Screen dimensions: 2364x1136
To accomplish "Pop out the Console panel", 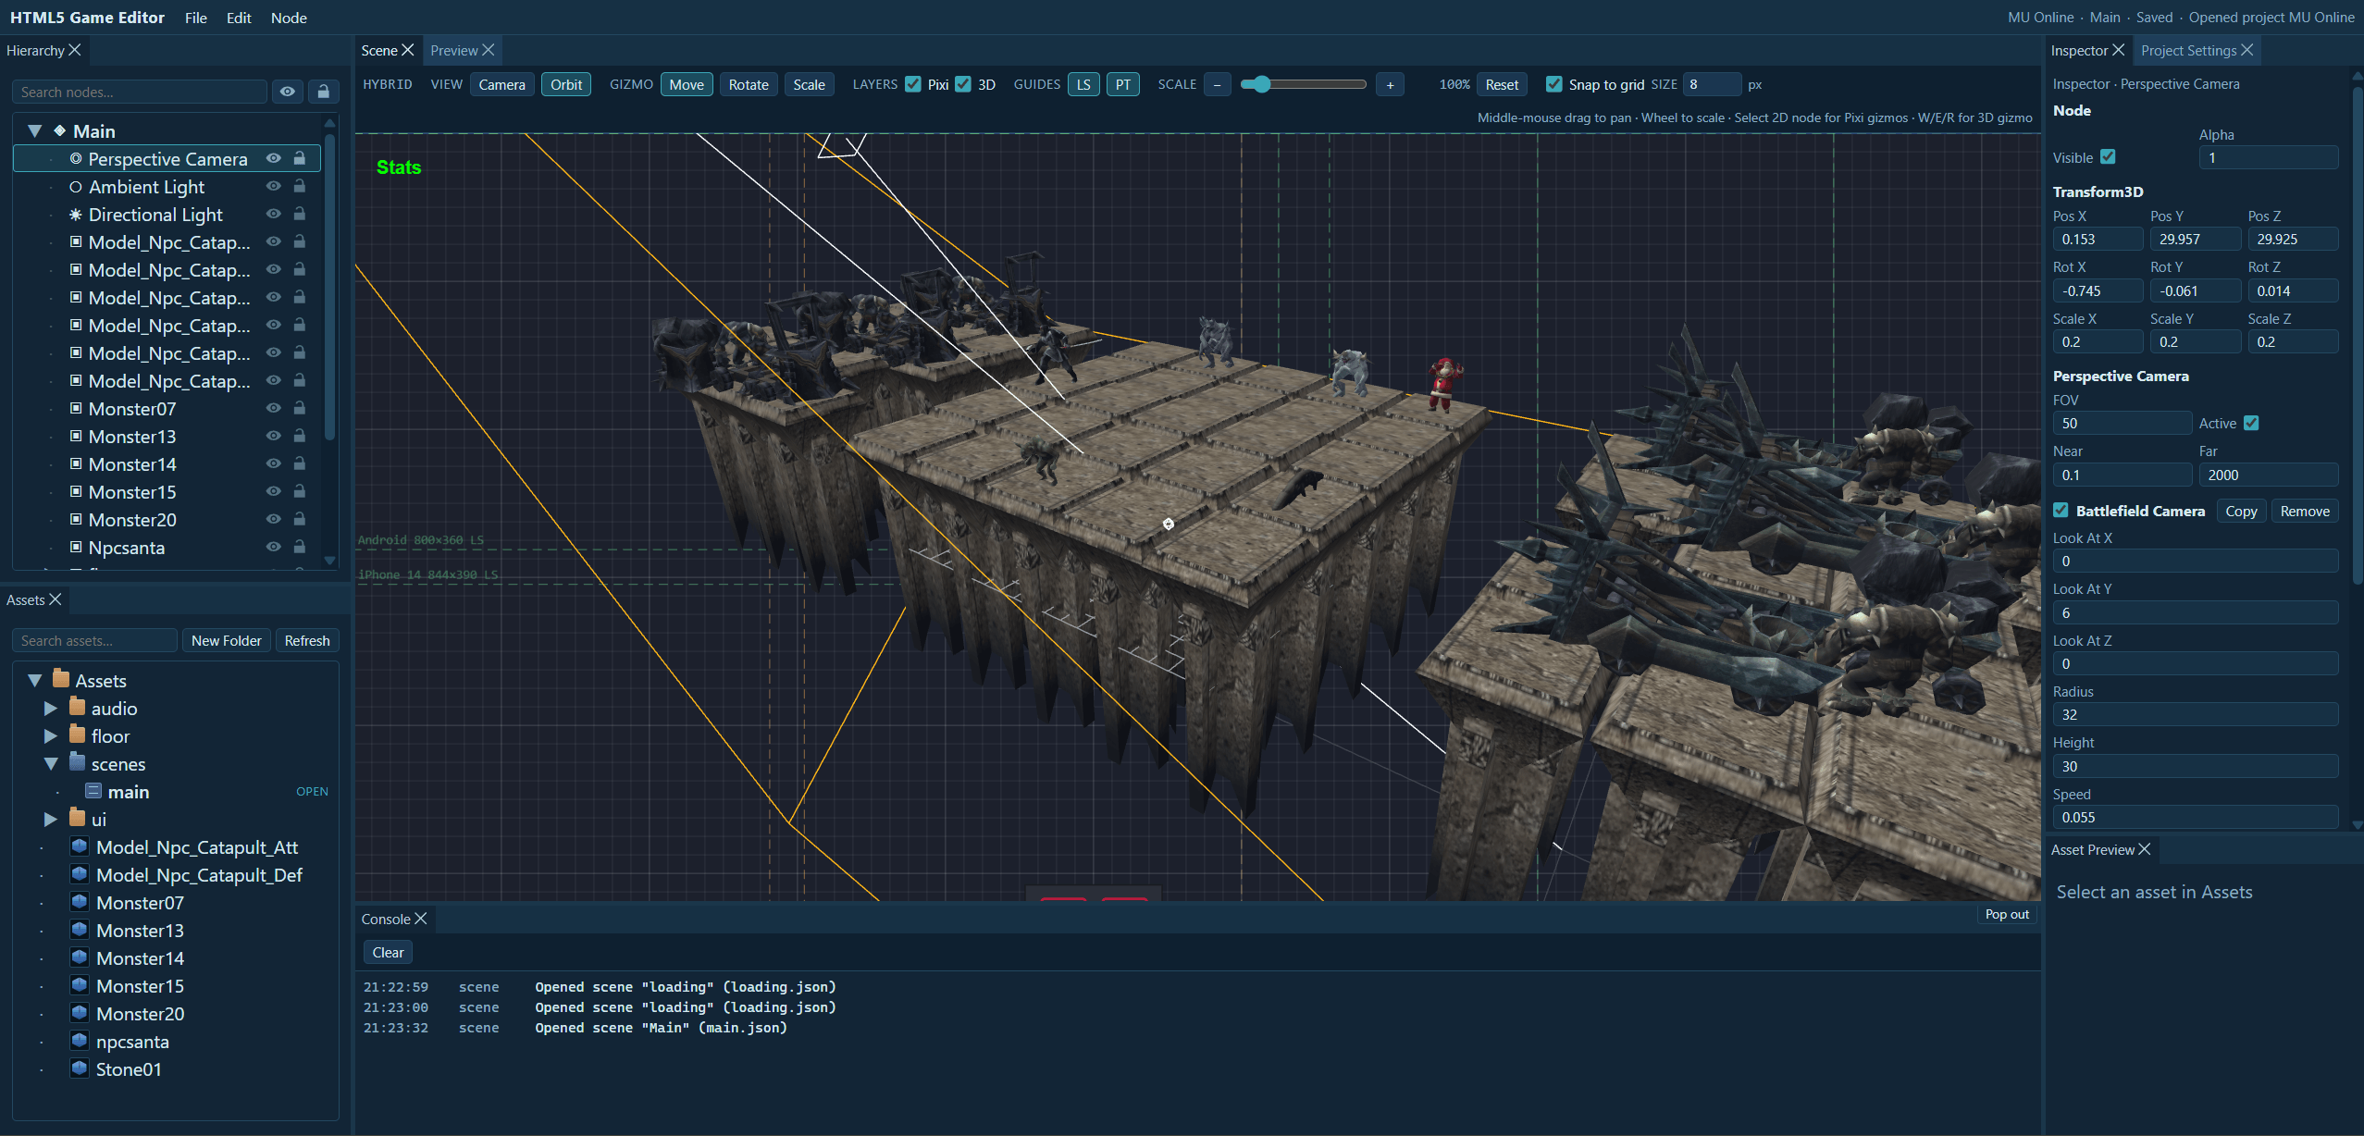I will (x=2007, y=914).
